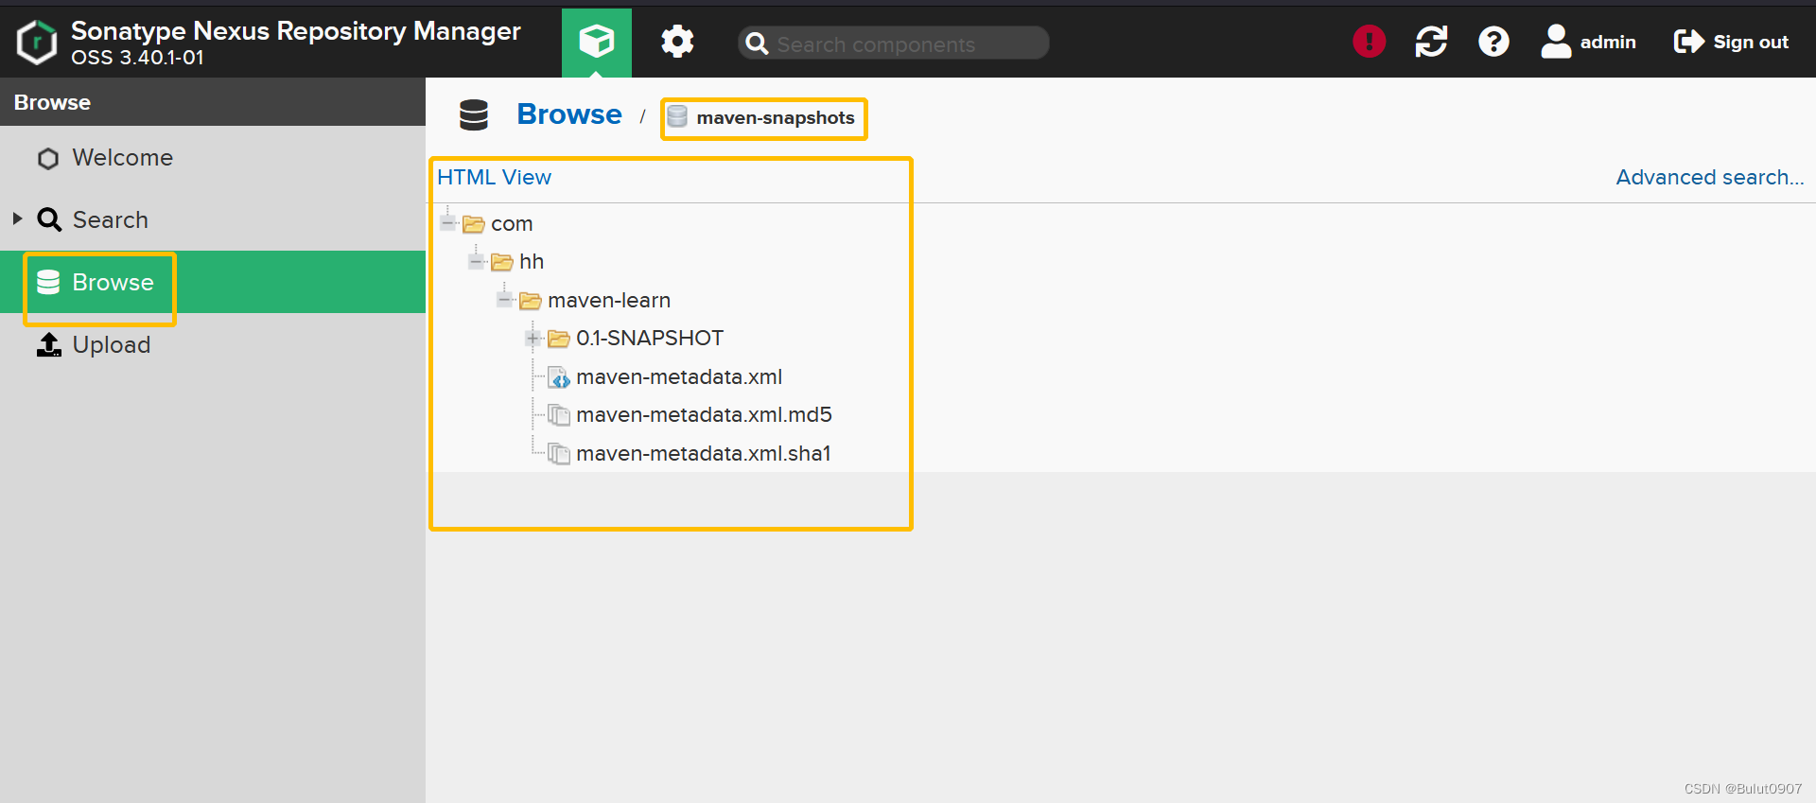
Task: Click the OSS 3.40.1-01 version text
Action: coord(137,58)
